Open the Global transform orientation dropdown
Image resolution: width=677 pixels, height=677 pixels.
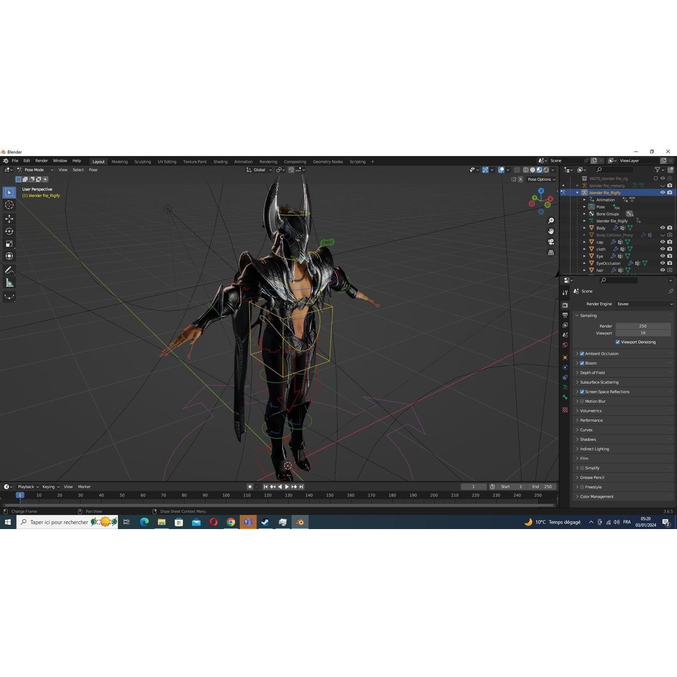[x=259, y=170]
